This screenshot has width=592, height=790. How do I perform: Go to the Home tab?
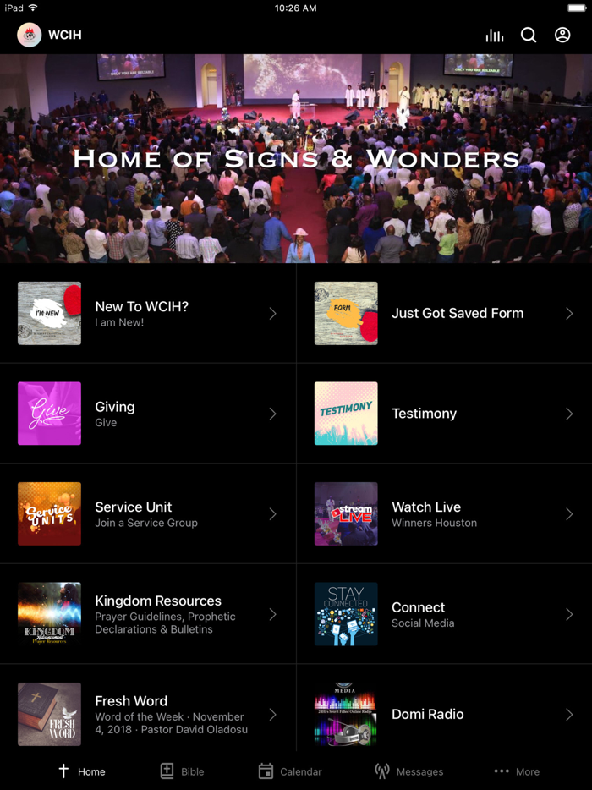point(81,771)
